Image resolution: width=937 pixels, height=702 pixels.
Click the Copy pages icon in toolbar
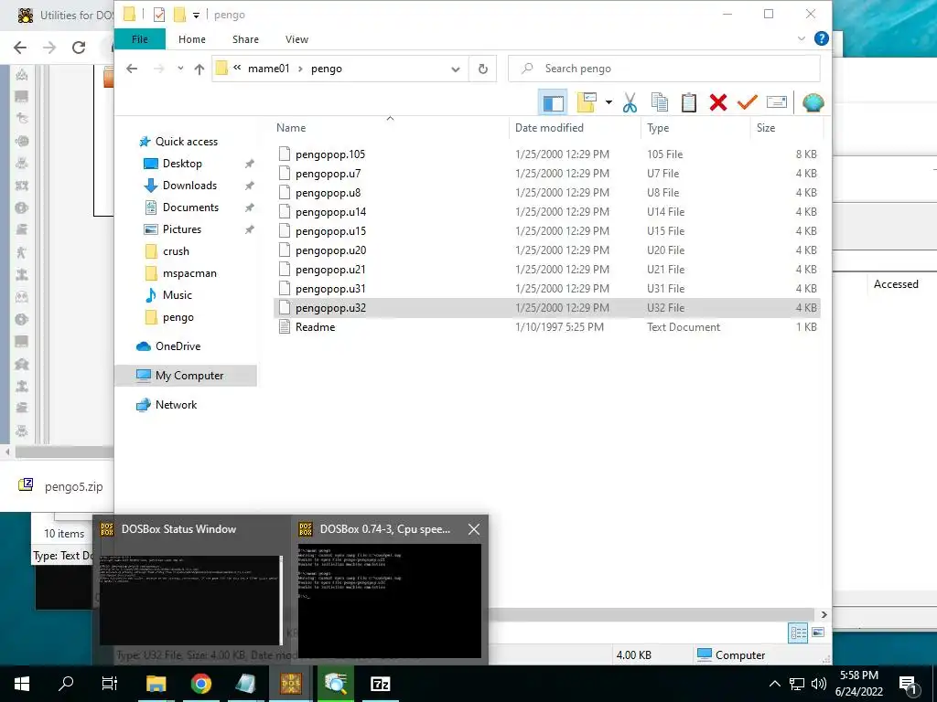tap(659, 102)
